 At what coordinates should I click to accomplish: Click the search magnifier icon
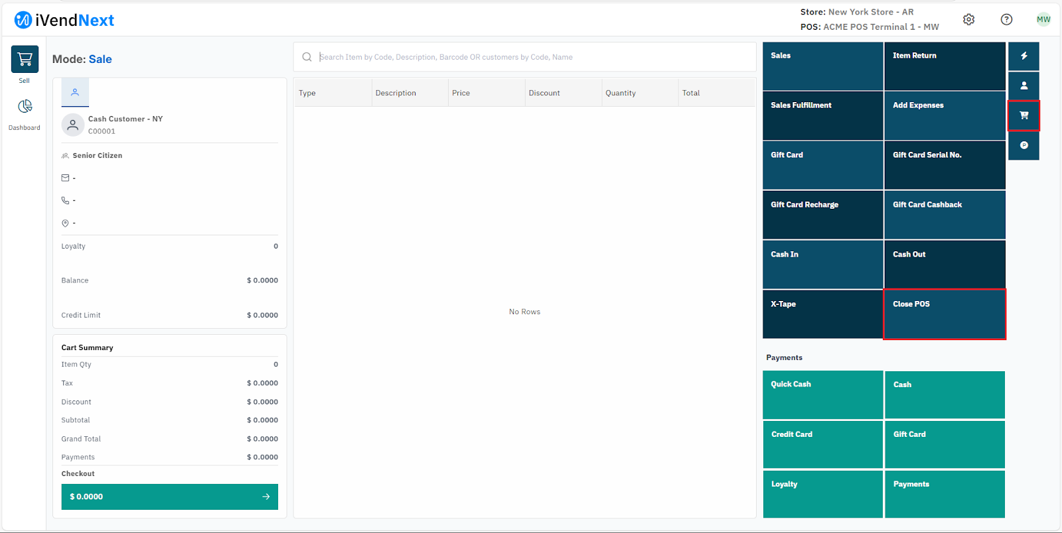click(x=307, y=57)
